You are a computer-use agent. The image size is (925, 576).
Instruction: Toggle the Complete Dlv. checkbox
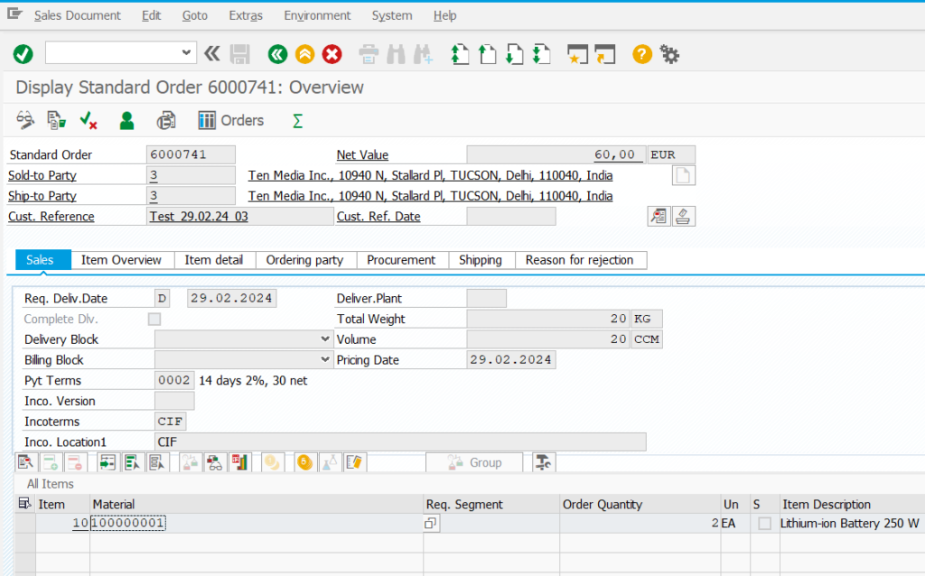154,319
